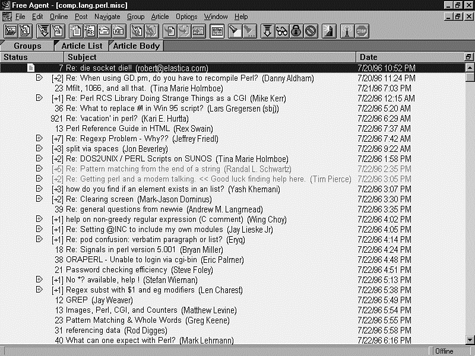The image size is (475, 356).
Task: Open the Article menu
Action: [x=160, y=17]
